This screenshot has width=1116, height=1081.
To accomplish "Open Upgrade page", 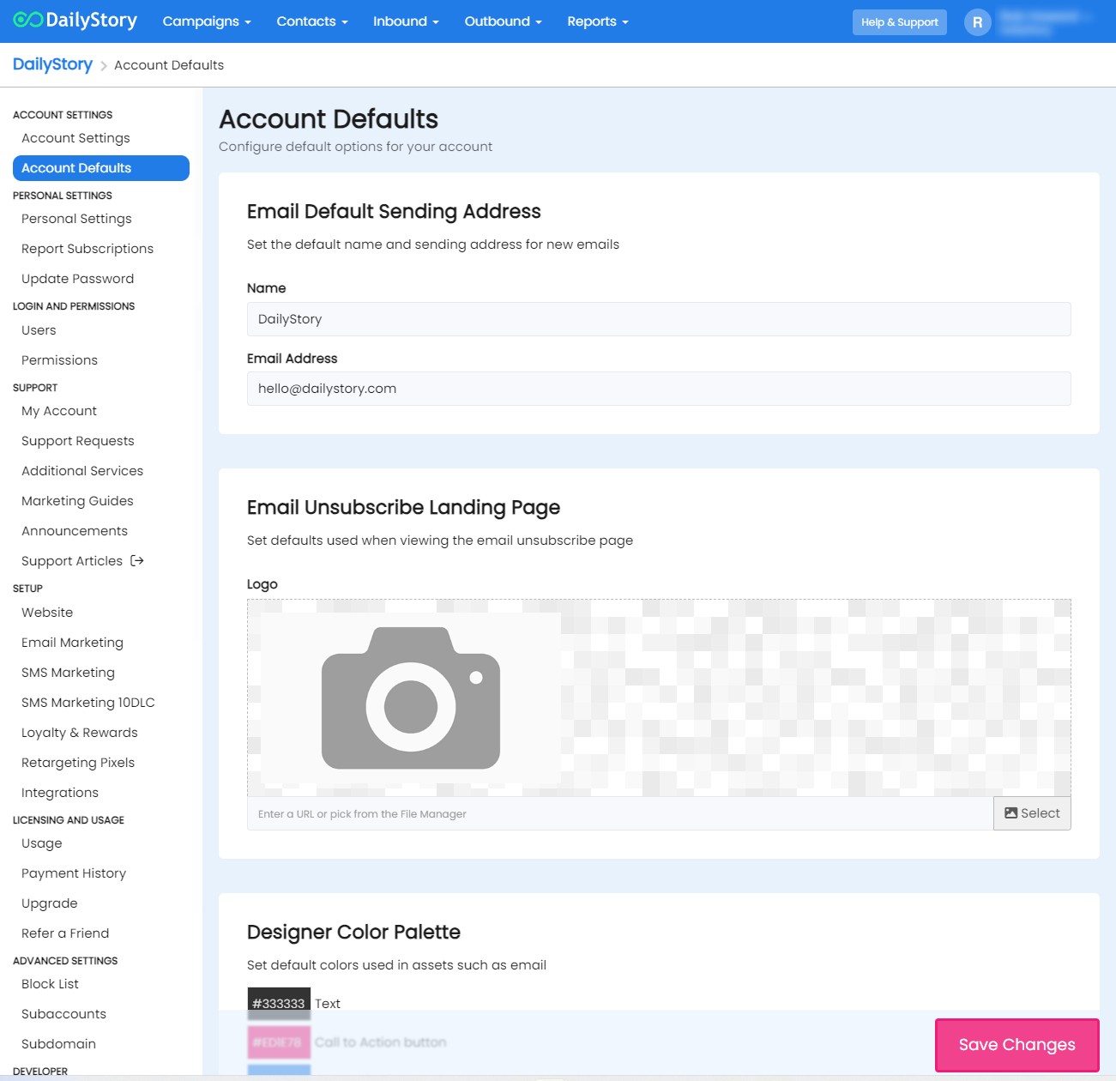I will point(50,903).
